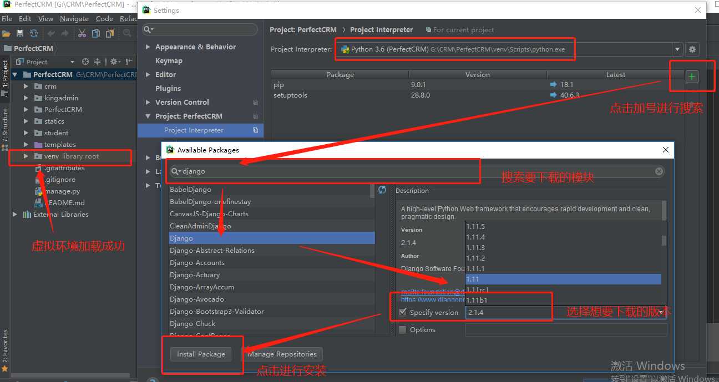This screenshot has width=719, height=382.
Task: Click the Description pane scrollbar
Action: pos(664,211)
